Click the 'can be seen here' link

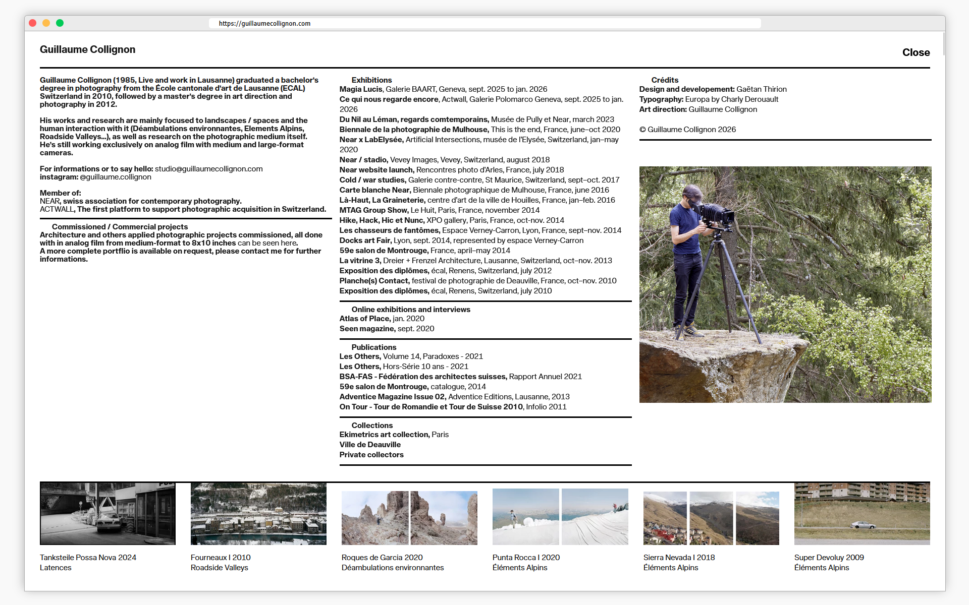coord(267,243)
